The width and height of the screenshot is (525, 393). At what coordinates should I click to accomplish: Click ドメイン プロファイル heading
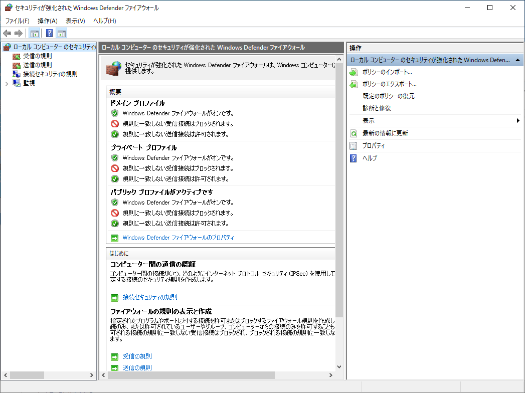[137, 103]
